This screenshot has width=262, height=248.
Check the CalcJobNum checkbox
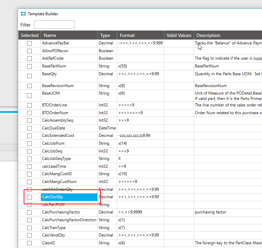coord(29,144)
